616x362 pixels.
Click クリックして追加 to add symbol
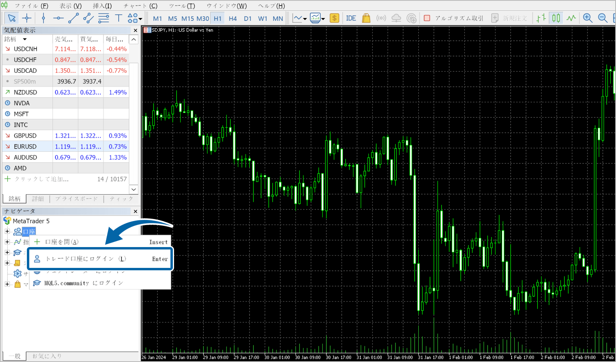click(x=42, y=179)
